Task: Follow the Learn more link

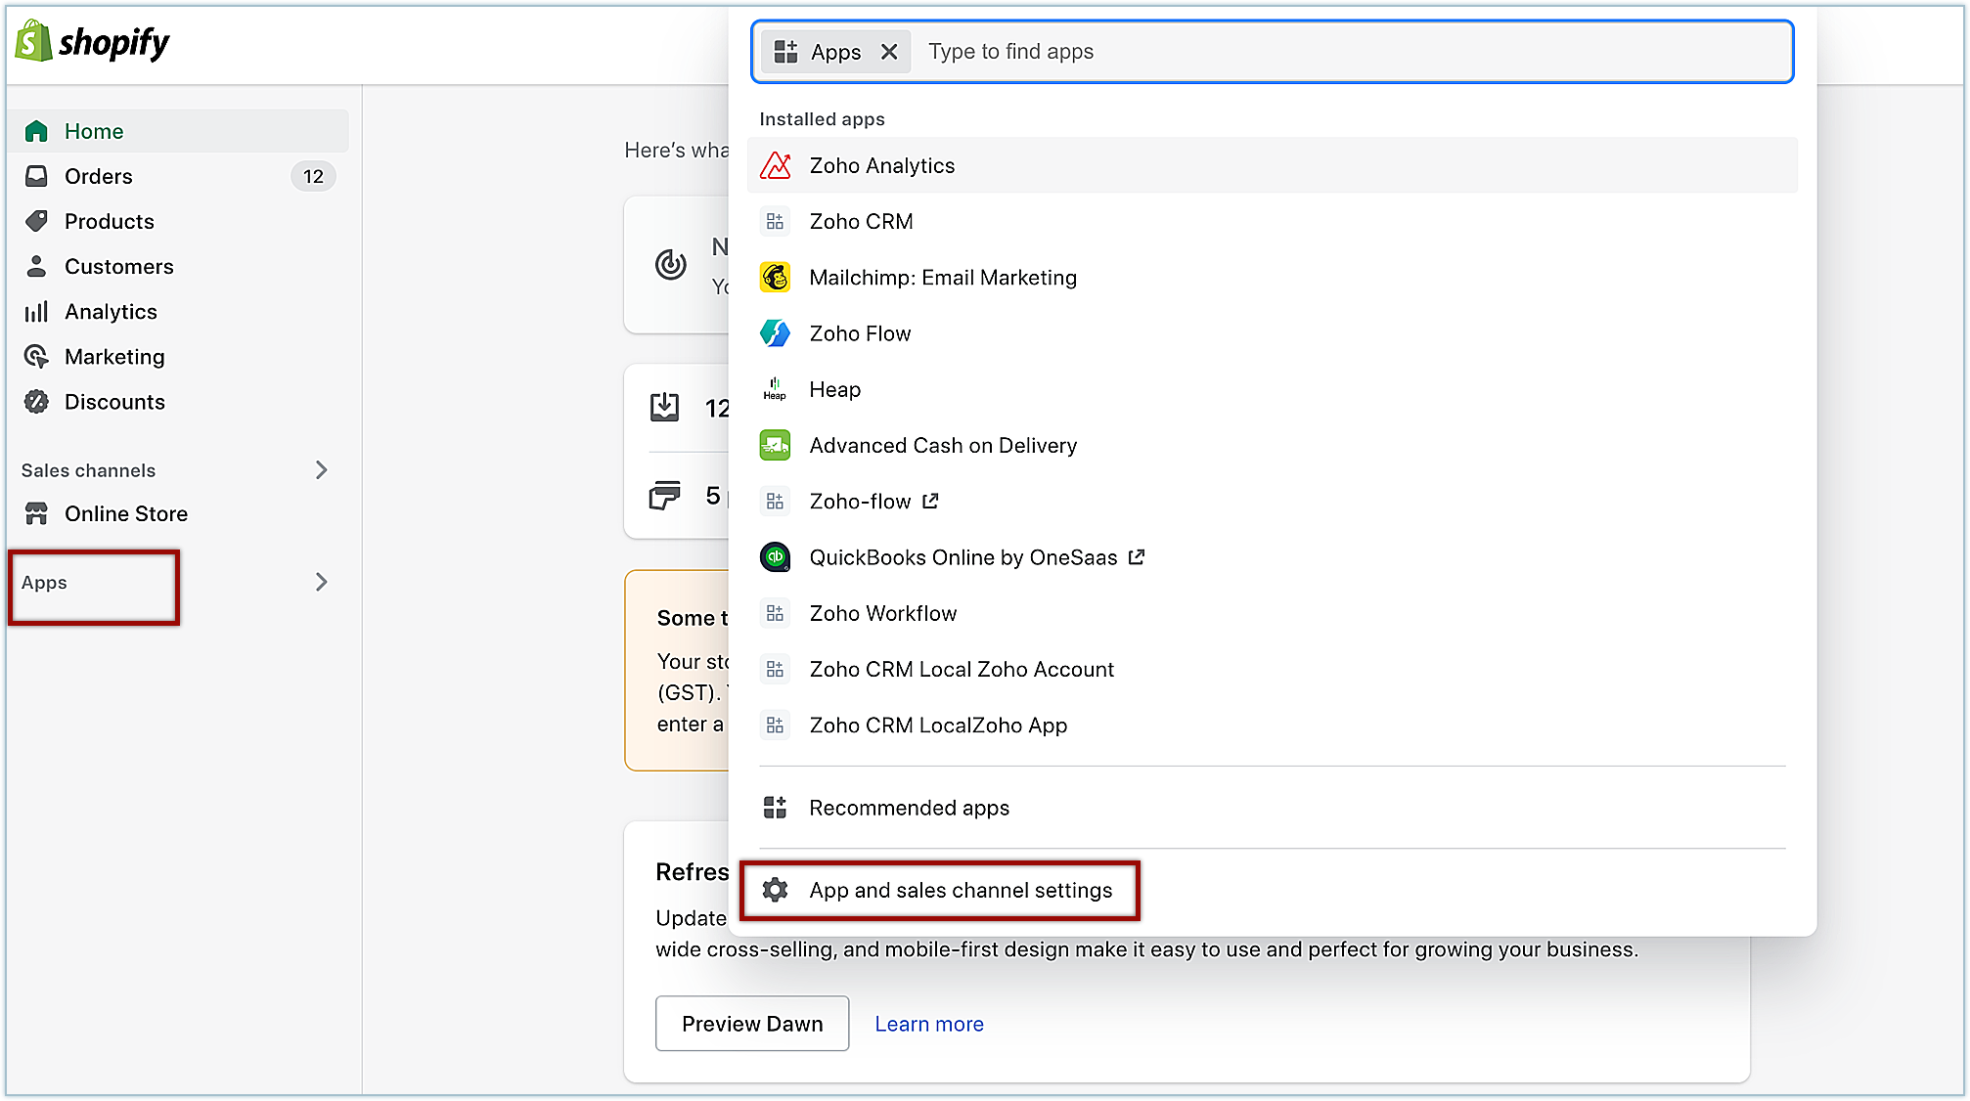Action: (929, 1024)
